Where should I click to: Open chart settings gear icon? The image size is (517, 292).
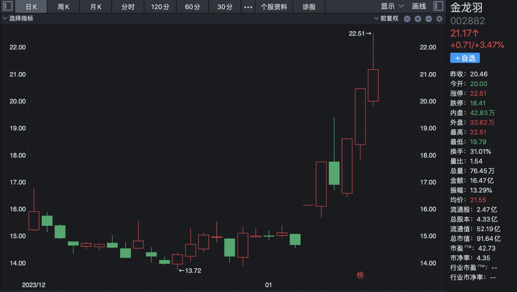coord(439,19)
